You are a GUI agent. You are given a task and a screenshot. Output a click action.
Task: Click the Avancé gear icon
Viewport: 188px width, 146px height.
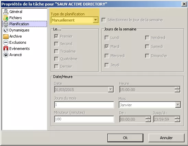tap(6, 55)
